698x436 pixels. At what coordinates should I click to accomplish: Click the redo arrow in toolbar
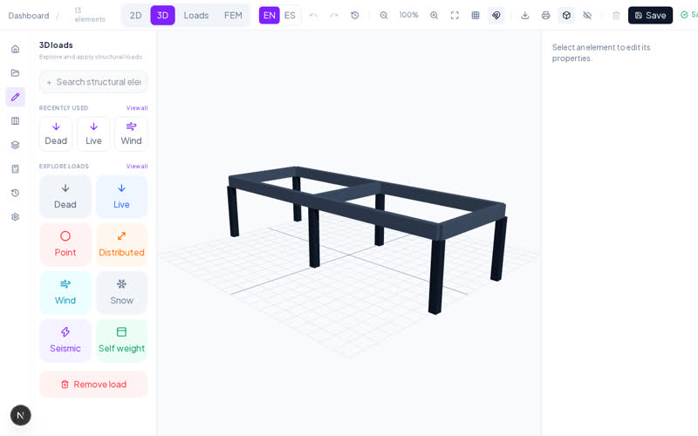click(x=334, y=15)
